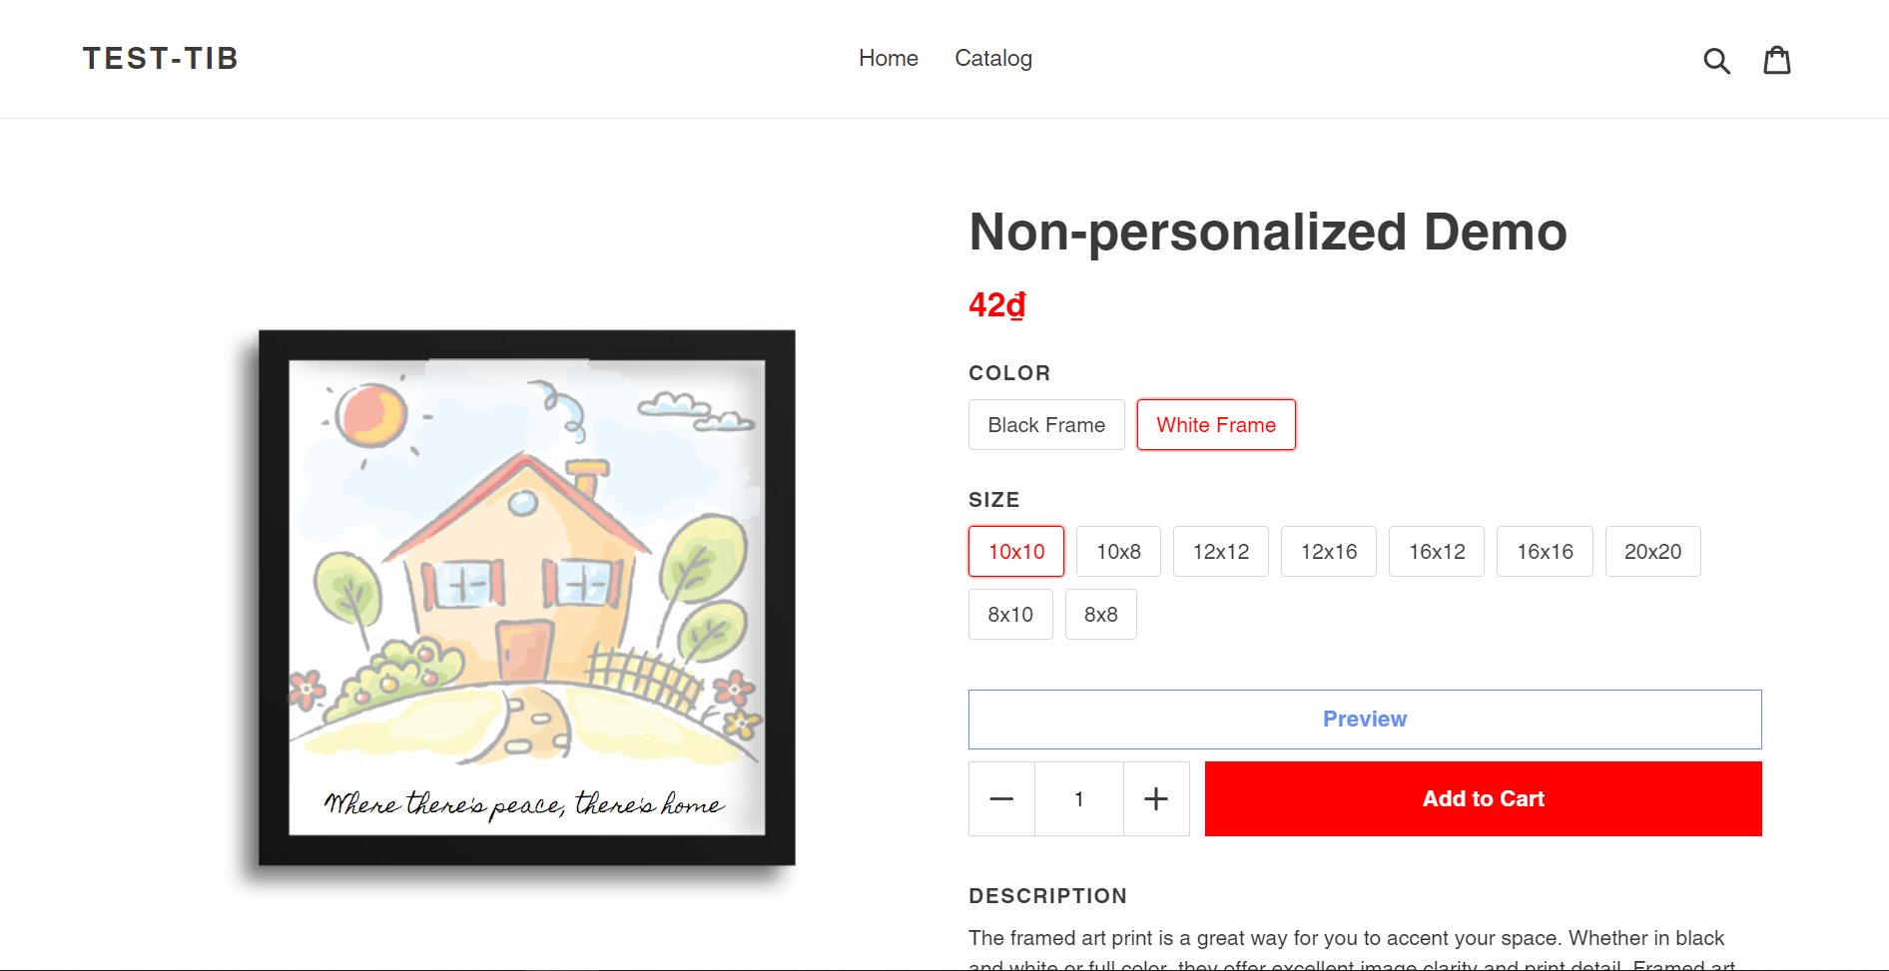Increase quantity with the plus icon

click(1156, 798)
